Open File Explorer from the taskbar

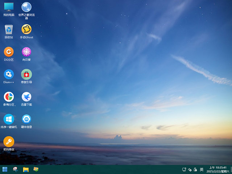26,170
